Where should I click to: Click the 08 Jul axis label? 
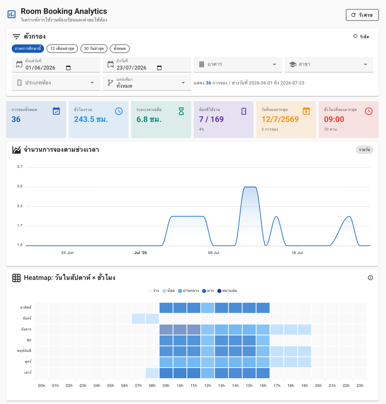pyautogui.click(x=213, y=253)
